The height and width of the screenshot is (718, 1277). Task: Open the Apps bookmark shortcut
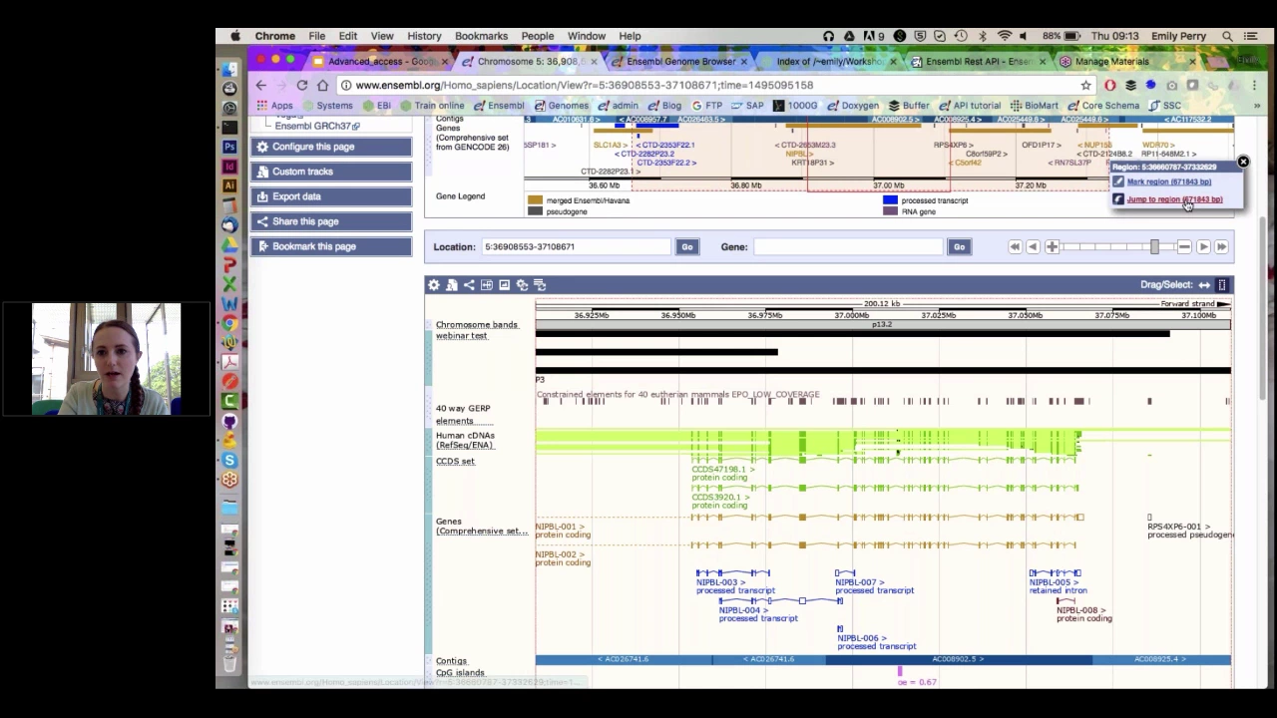tap(274, 106)
